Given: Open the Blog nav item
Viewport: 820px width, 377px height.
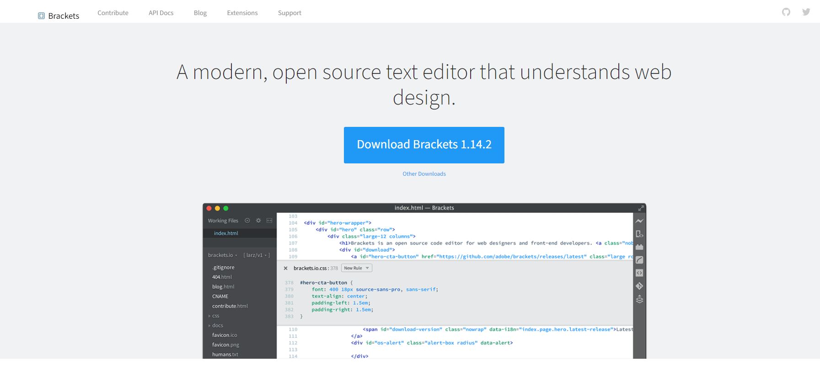Looking at the screenshot, I should pos(200,13).
